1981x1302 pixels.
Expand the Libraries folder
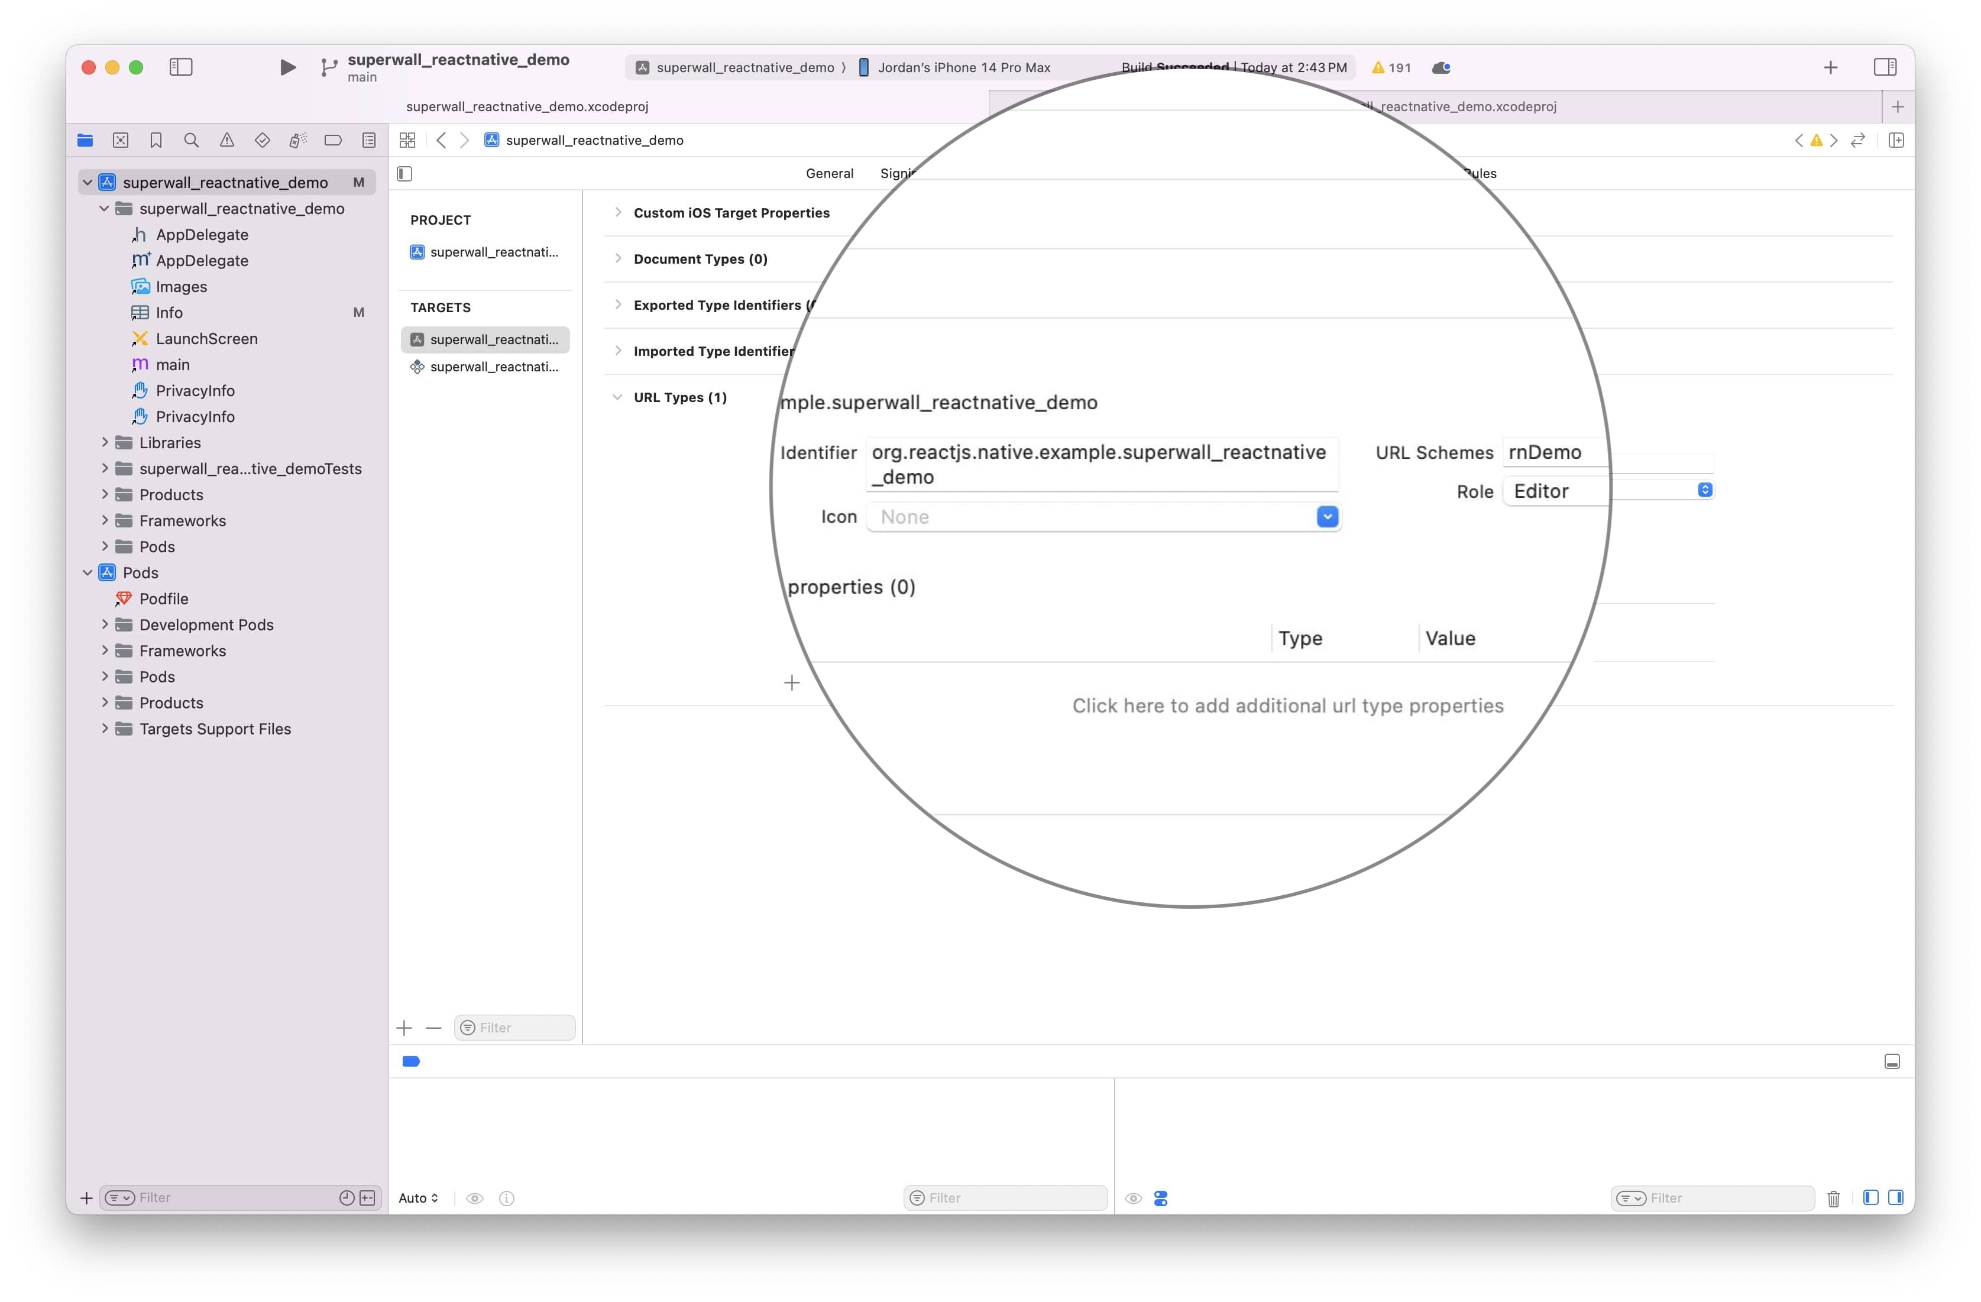point(105,443)
